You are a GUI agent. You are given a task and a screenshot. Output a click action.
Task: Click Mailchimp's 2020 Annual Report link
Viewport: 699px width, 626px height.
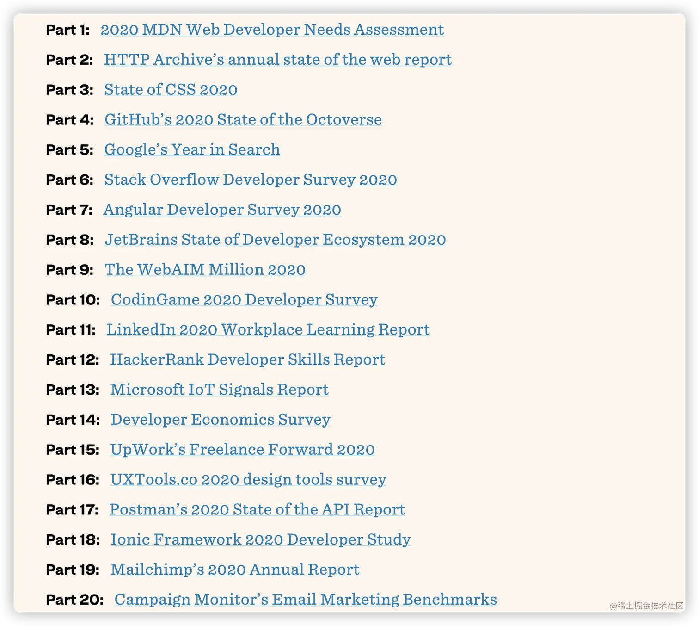[x=235, y=570]
